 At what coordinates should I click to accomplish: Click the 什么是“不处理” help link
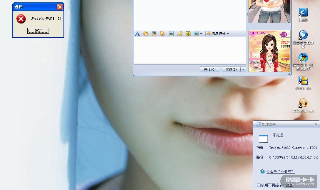(x=280, y=171)
